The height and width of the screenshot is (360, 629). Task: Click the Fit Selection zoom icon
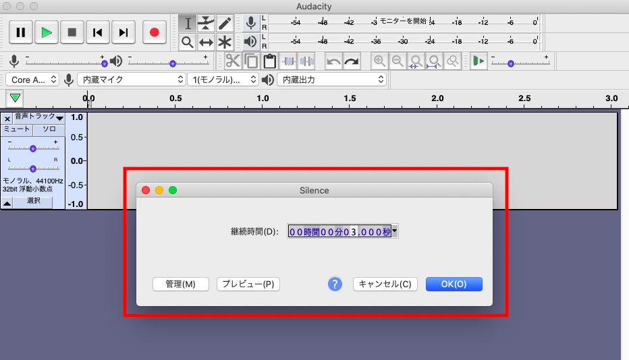coord(416,61)
